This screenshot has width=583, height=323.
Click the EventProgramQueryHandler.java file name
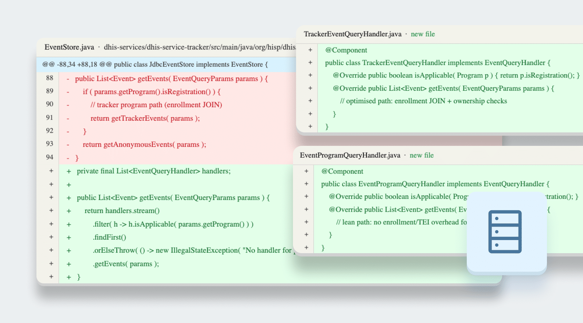coord(350,155)
